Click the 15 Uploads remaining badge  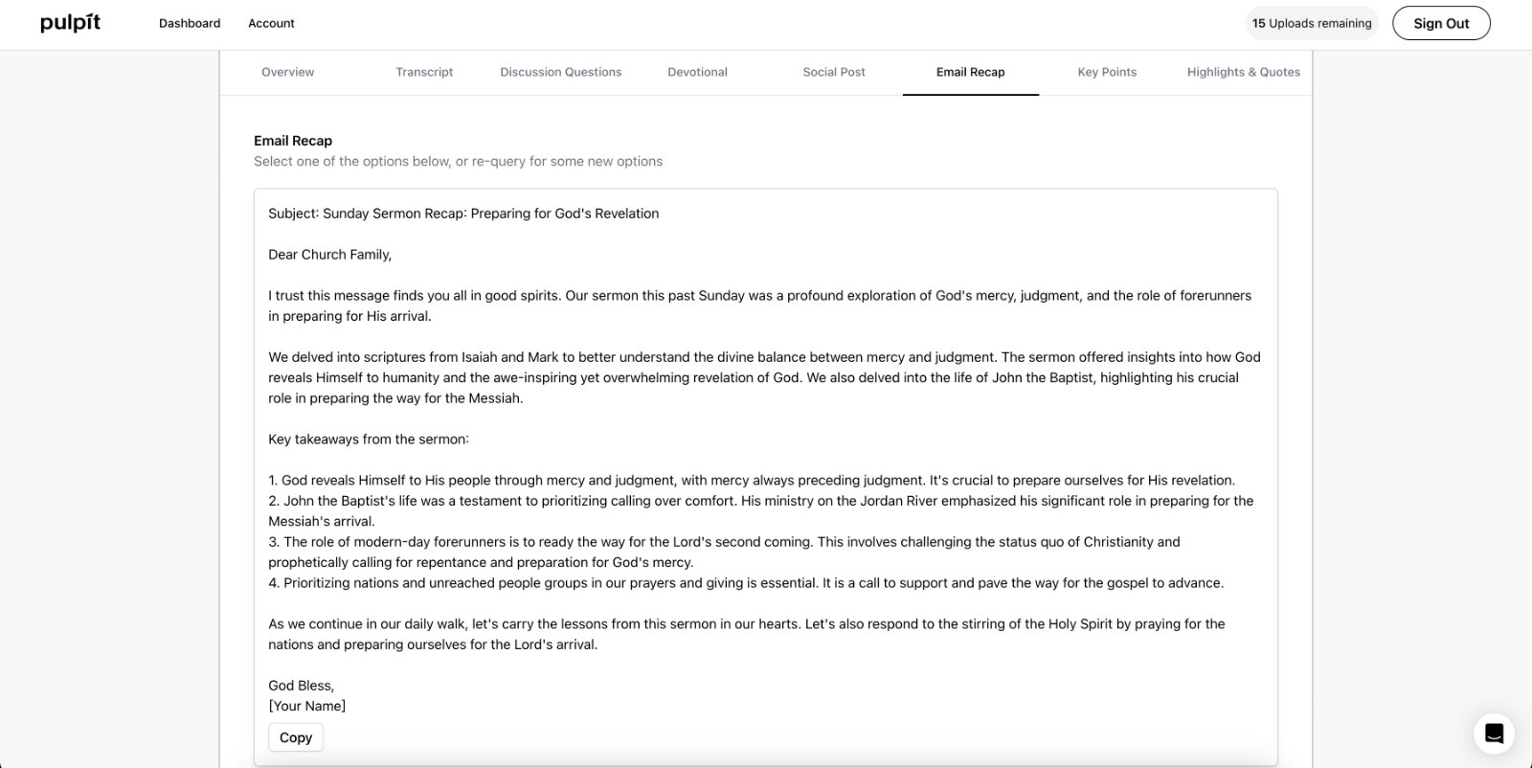pos(1312,23)
